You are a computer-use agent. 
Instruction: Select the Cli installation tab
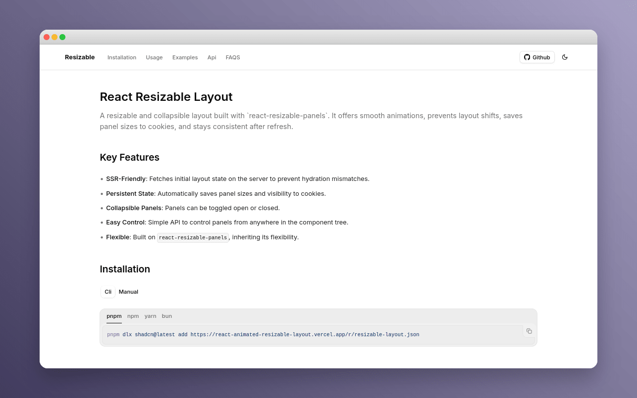[x=107, y=292]
